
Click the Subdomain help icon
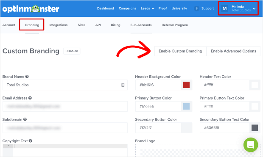25,119
